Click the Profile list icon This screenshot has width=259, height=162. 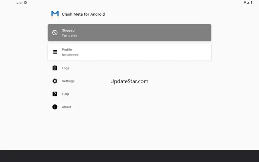click(x=55, y=52)
